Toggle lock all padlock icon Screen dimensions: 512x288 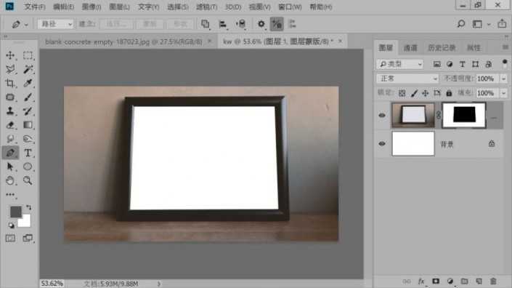(x=449, y=94)
